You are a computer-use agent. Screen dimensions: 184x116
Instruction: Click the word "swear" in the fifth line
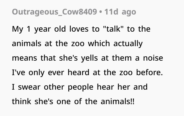click(29, 87)
